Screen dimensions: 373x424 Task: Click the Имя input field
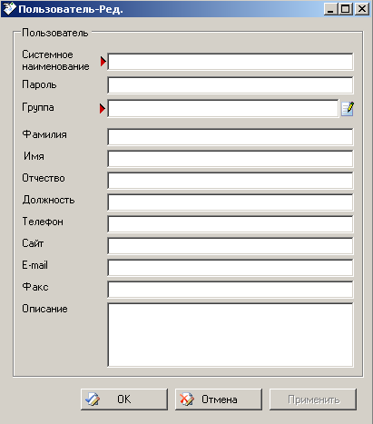pyautogui.click(x=231, y=159)
